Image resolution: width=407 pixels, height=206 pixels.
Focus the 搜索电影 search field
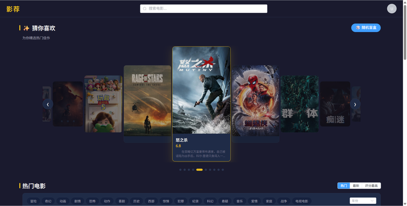click(203, 9)
